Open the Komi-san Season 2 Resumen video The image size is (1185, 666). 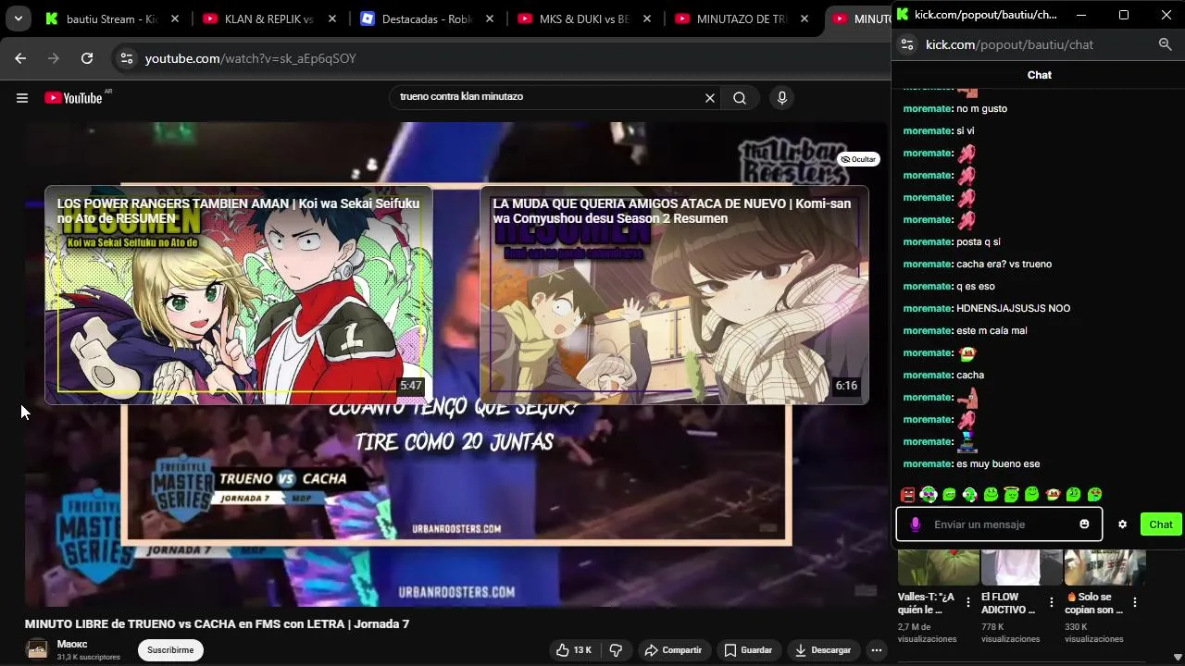click(x=674, y=295)
